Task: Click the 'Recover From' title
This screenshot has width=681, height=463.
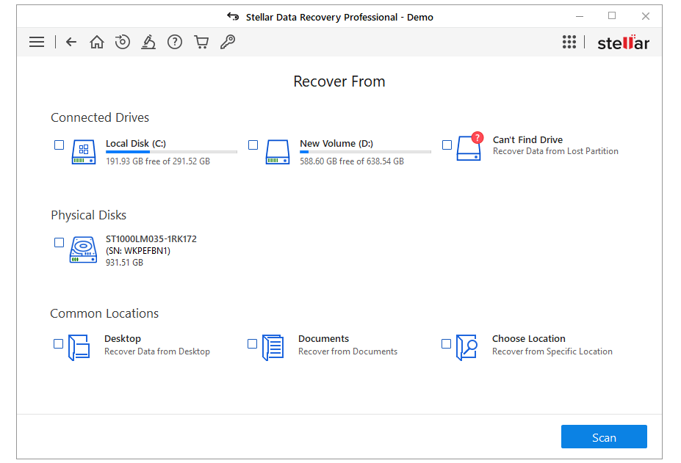Action: (x=339, y=81)
